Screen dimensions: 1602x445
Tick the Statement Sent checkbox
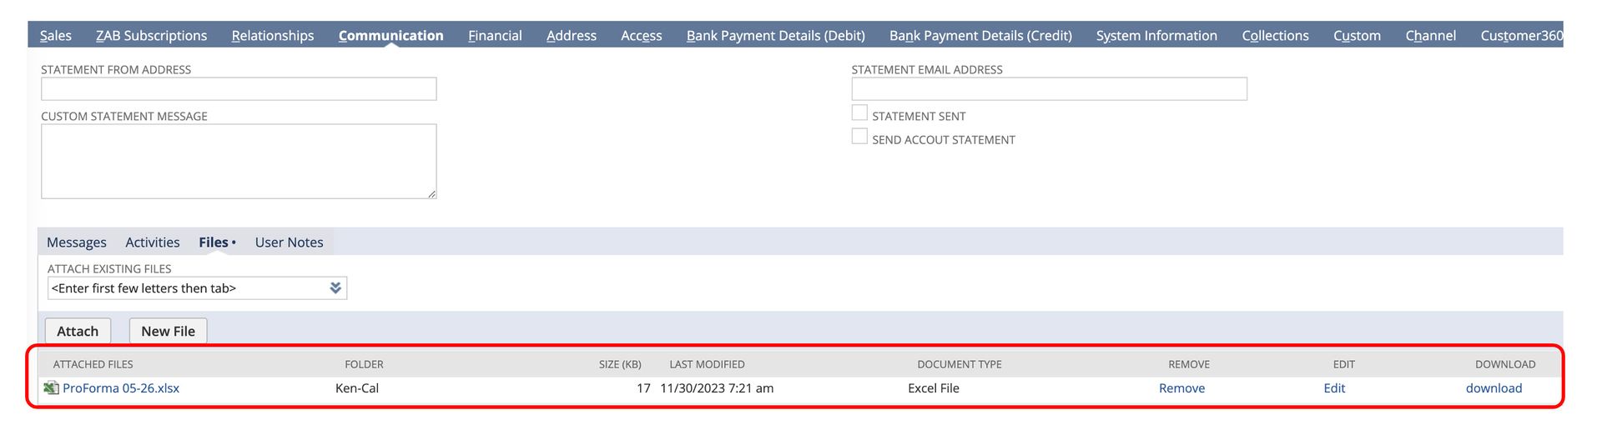click(x=859, y=113)
